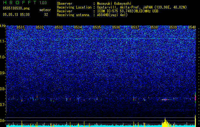Click the Receiving Location field label
200x127 pixels.
[x=74, y=7]
